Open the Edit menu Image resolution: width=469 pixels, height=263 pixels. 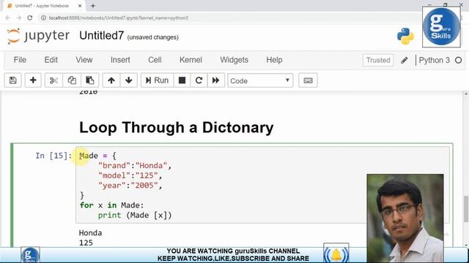(51, 60)
